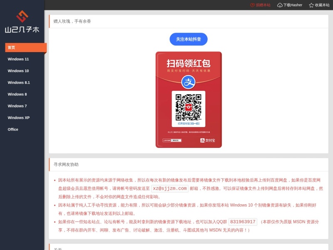Click the heading 赠人玫瑰，手有余香
Viewport: 333px width, 250px height.
tap(72, 21)
